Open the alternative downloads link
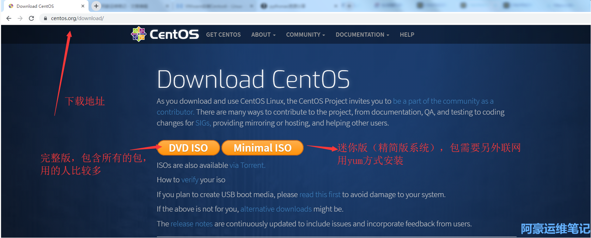Image resolution: width=591 pixels, height=238 pixels. (276, 209)
